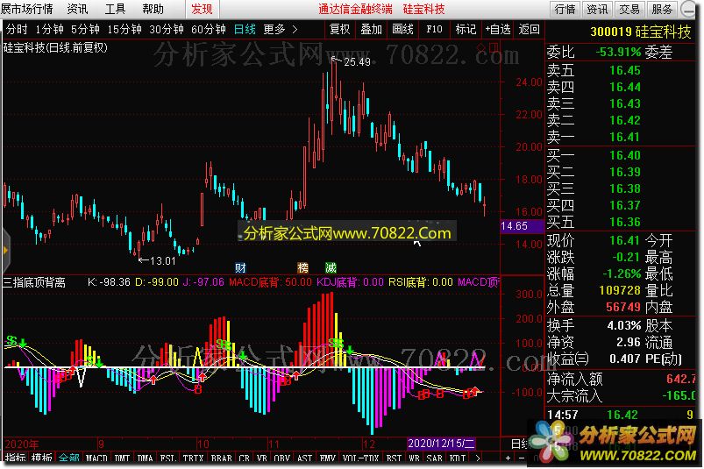
Task: Switch to the MACD indicator
Action: click(96, 458)
